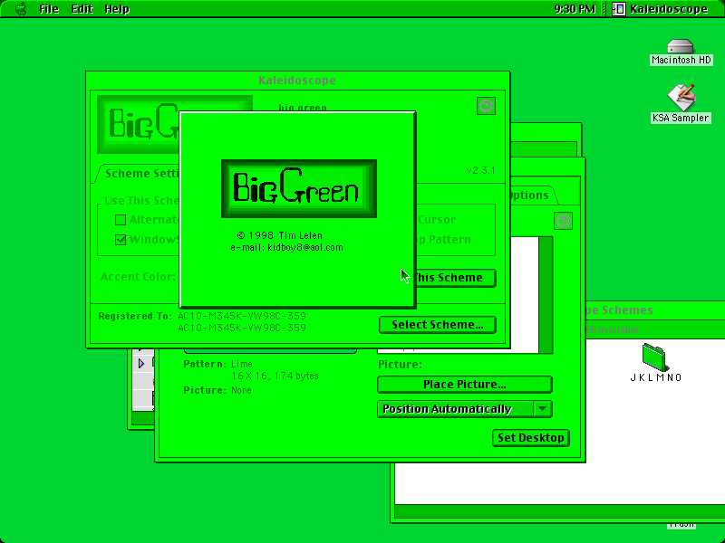
Task: Open the Apple menu
Action: coord(21,9)
